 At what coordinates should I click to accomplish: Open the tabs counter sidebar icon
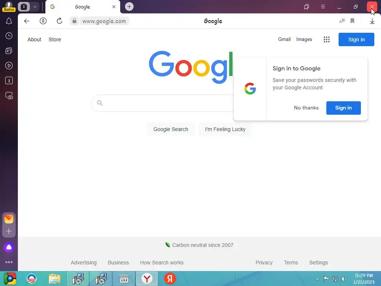pos(9,80)
